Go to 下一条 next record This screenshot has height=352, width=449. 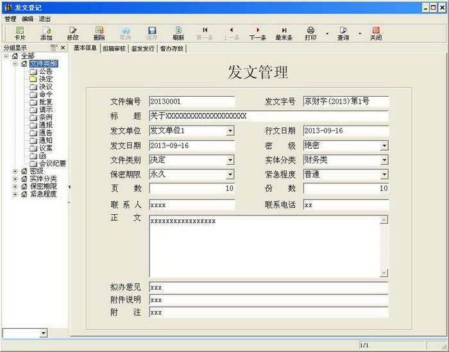point(258,33)
